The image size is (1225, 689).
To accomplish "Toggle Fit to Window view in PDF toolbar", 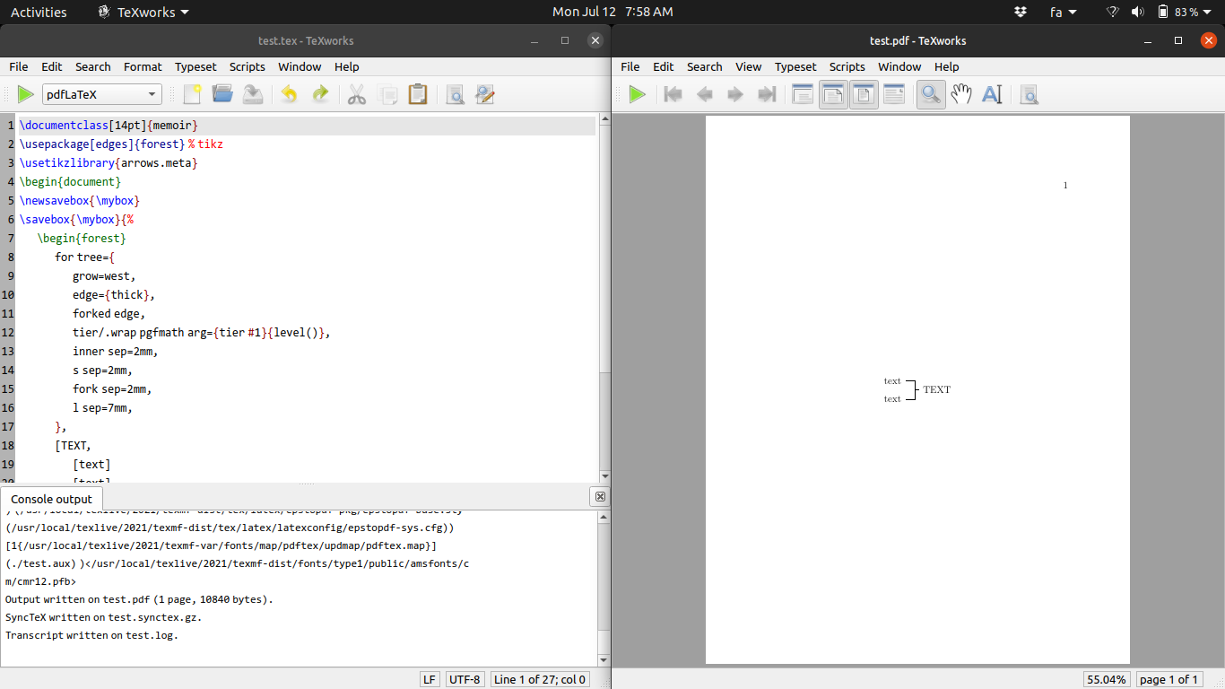I will pyautogui.click(x=864, y=94).
